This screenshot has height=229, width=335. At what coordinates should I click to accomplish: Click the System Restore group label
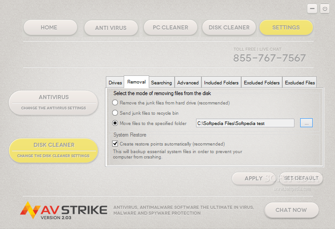[x=130, y=135]
